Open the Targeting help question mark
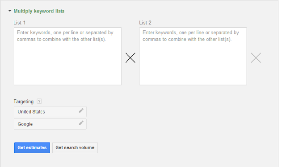Screen dimensions: 286x167 [39, 101]
